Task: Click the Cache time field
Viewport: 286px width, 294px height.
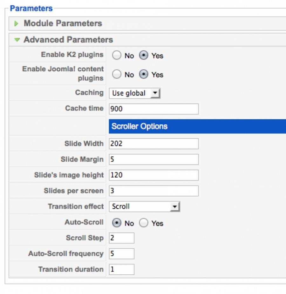Action: tap(154, 109)
